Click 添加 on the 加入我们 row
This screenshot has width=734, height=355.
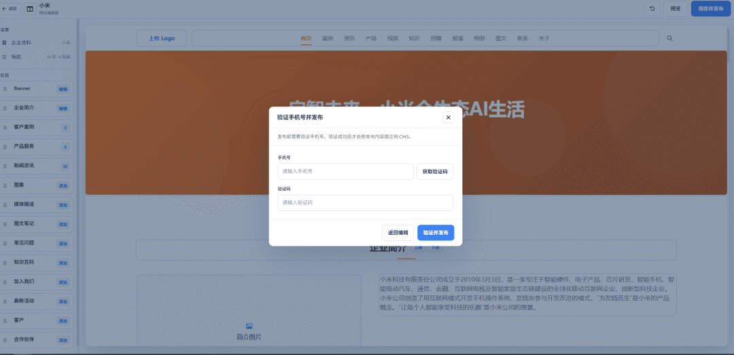coord(63,282)
